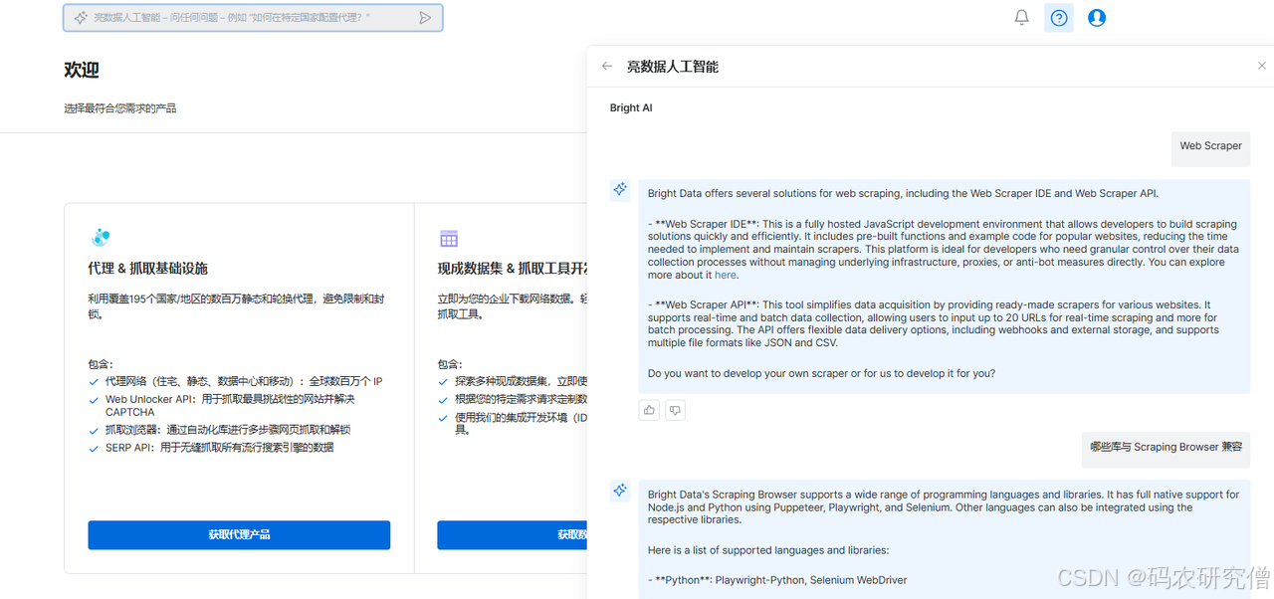
Task: Click the AI question search input field
Action: [x=253, y=18]
